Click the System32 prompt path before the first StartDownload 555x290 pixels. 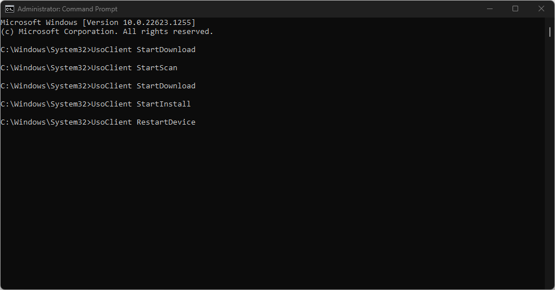[44, 50]
